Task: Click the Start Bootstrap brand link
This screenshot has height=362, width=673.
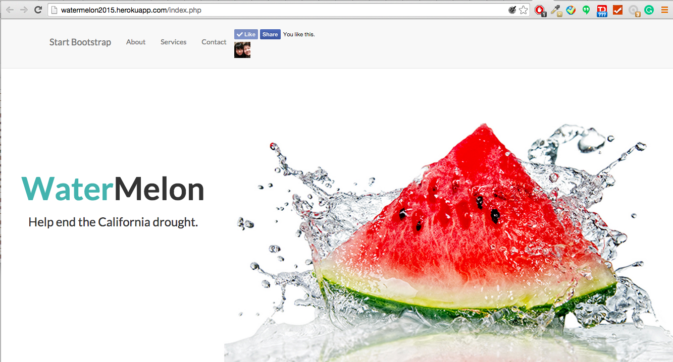Action: [x=80, y=42]
